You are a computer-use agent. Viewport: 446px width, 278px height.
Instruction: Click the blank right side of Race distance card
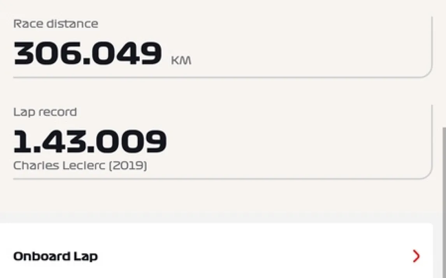[311, 47]
